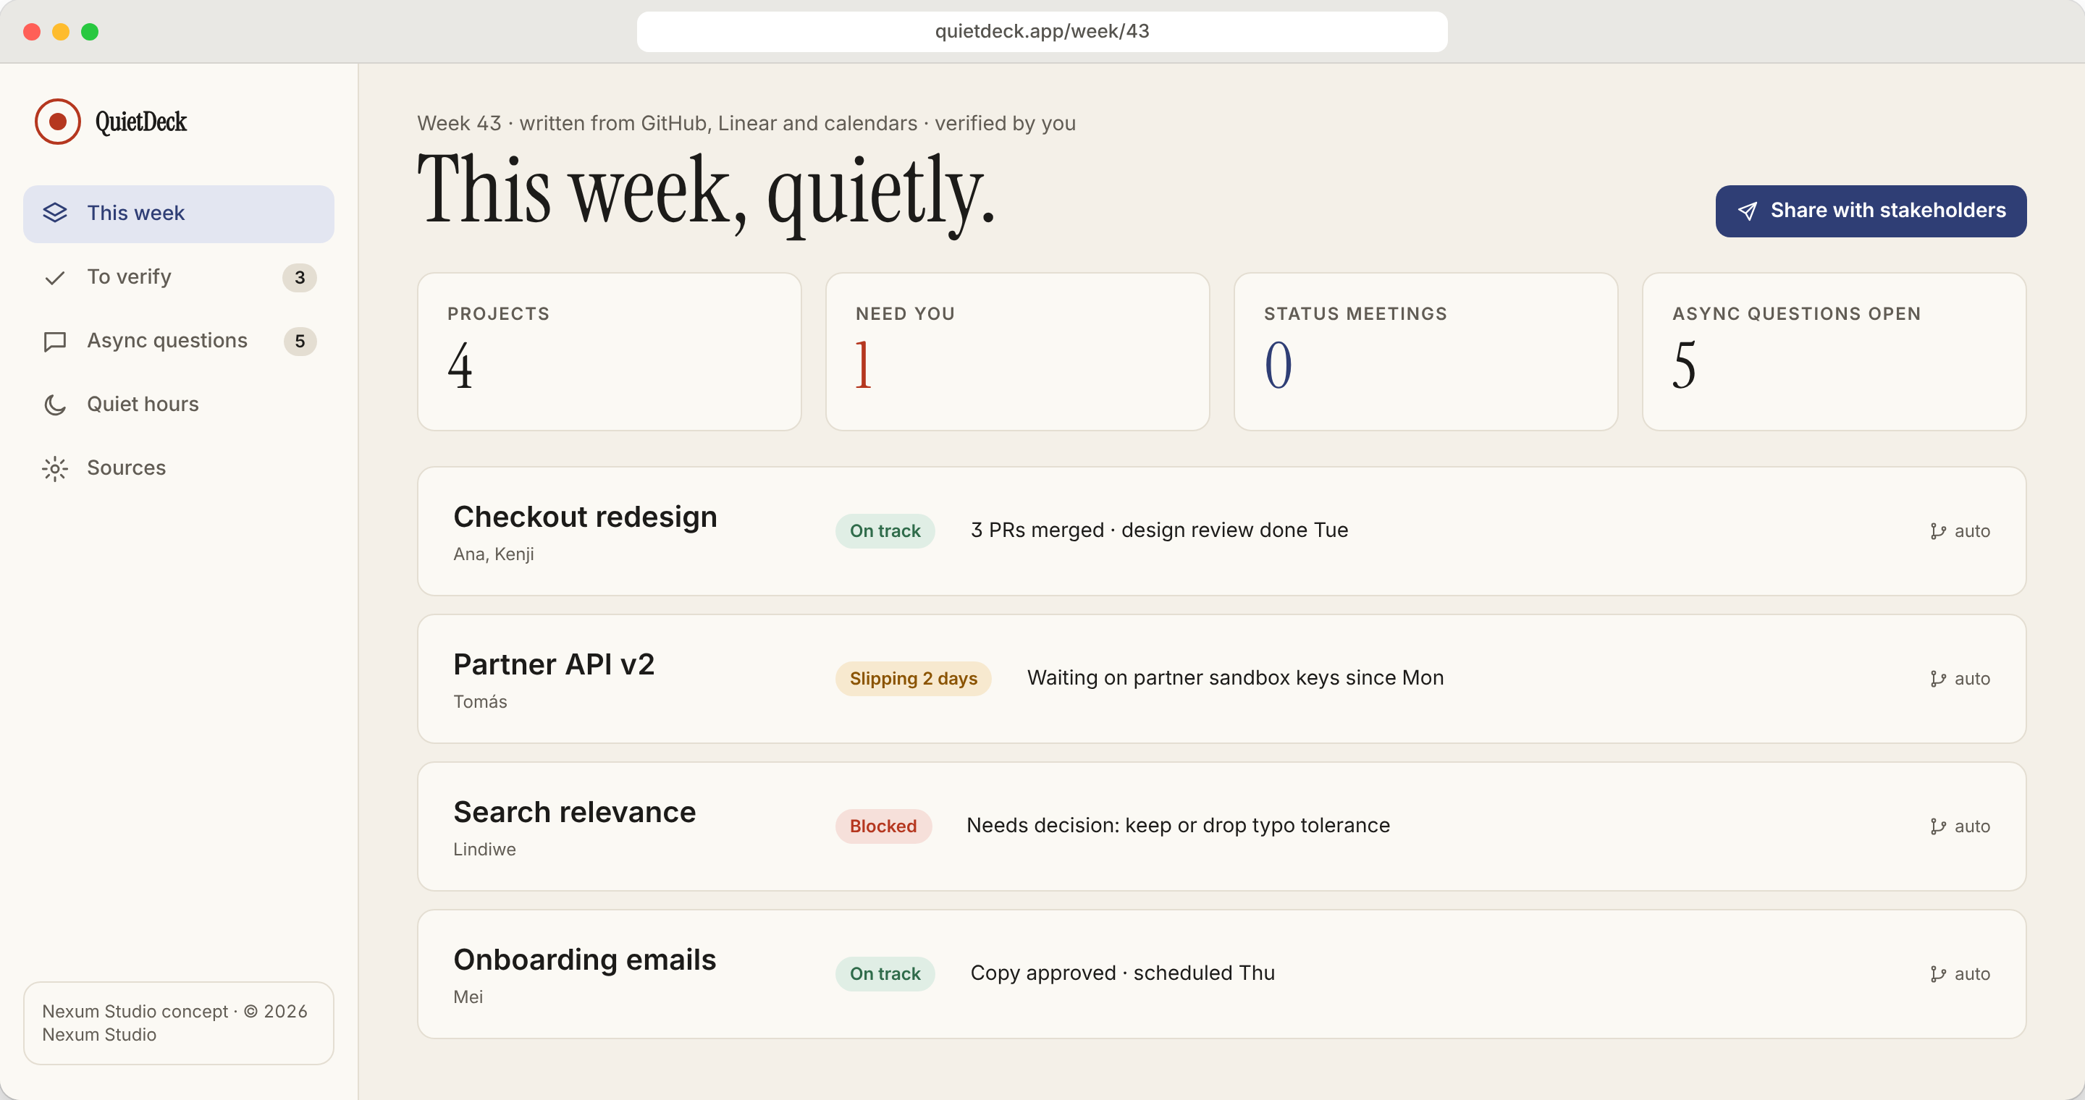Click the auto label in Onboarding emails row
Viewport: 2085px width, 1100px height.
1971,974
